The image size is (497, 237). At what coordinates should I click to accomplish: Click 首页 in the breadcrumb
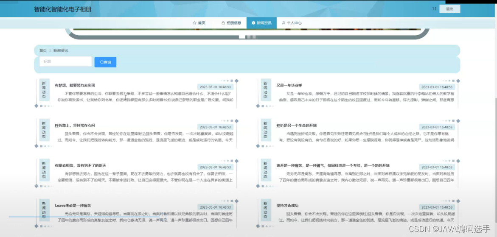(x=43, y=50)
